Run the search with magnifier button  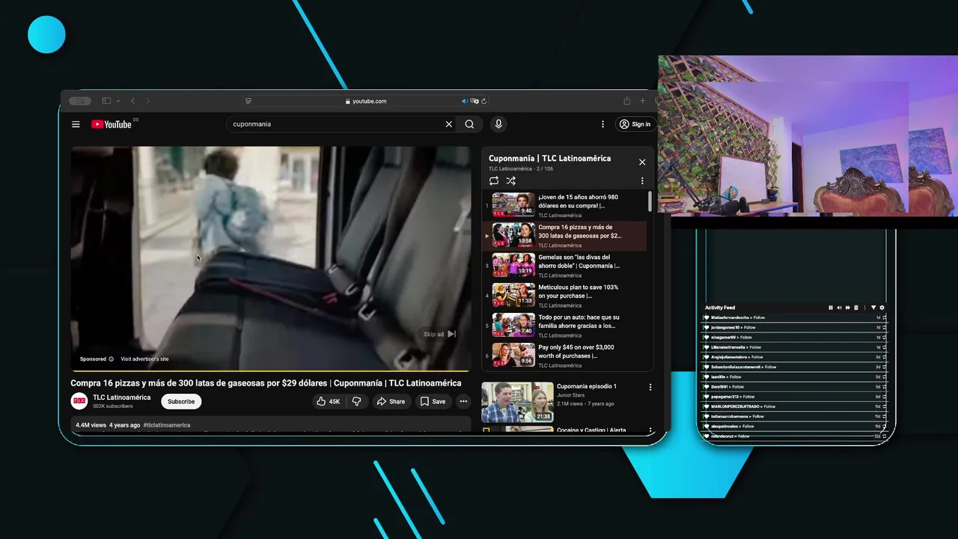click(x=469, y=124)
